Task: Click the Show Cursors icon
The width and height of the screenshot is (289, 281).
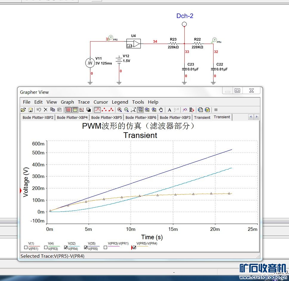Action: point(82,110)
